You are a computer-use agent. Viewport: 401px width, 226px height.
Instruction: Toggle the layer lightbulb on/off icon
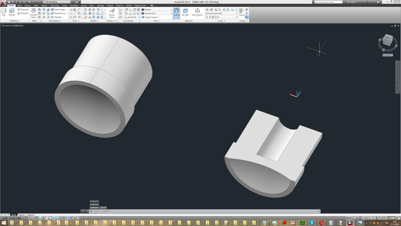coord(207,17)
